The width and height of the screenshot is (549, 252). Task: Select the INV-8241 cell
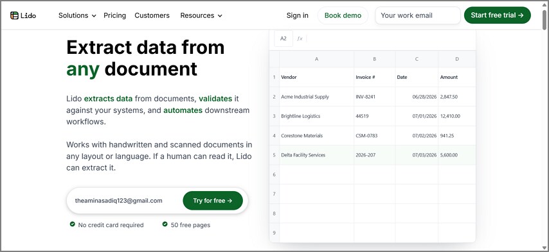tap(374, 97)
